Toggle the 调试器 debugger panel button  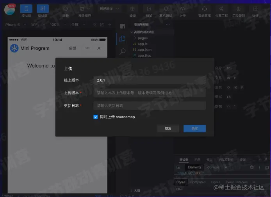click(x=43, y=9)
